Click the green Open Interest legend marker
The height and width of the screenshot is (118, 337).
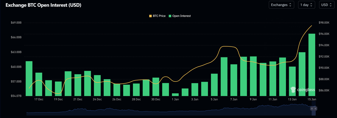pos(170,16)
